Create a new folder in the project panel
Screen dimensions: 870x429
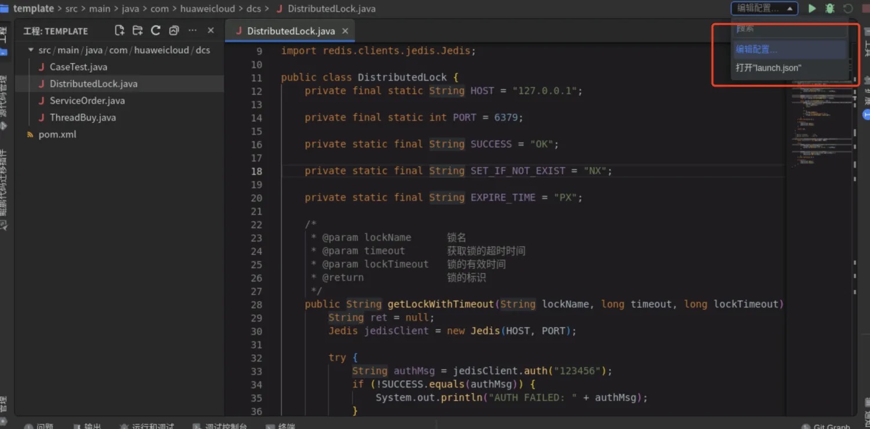(x=137, y=31)
